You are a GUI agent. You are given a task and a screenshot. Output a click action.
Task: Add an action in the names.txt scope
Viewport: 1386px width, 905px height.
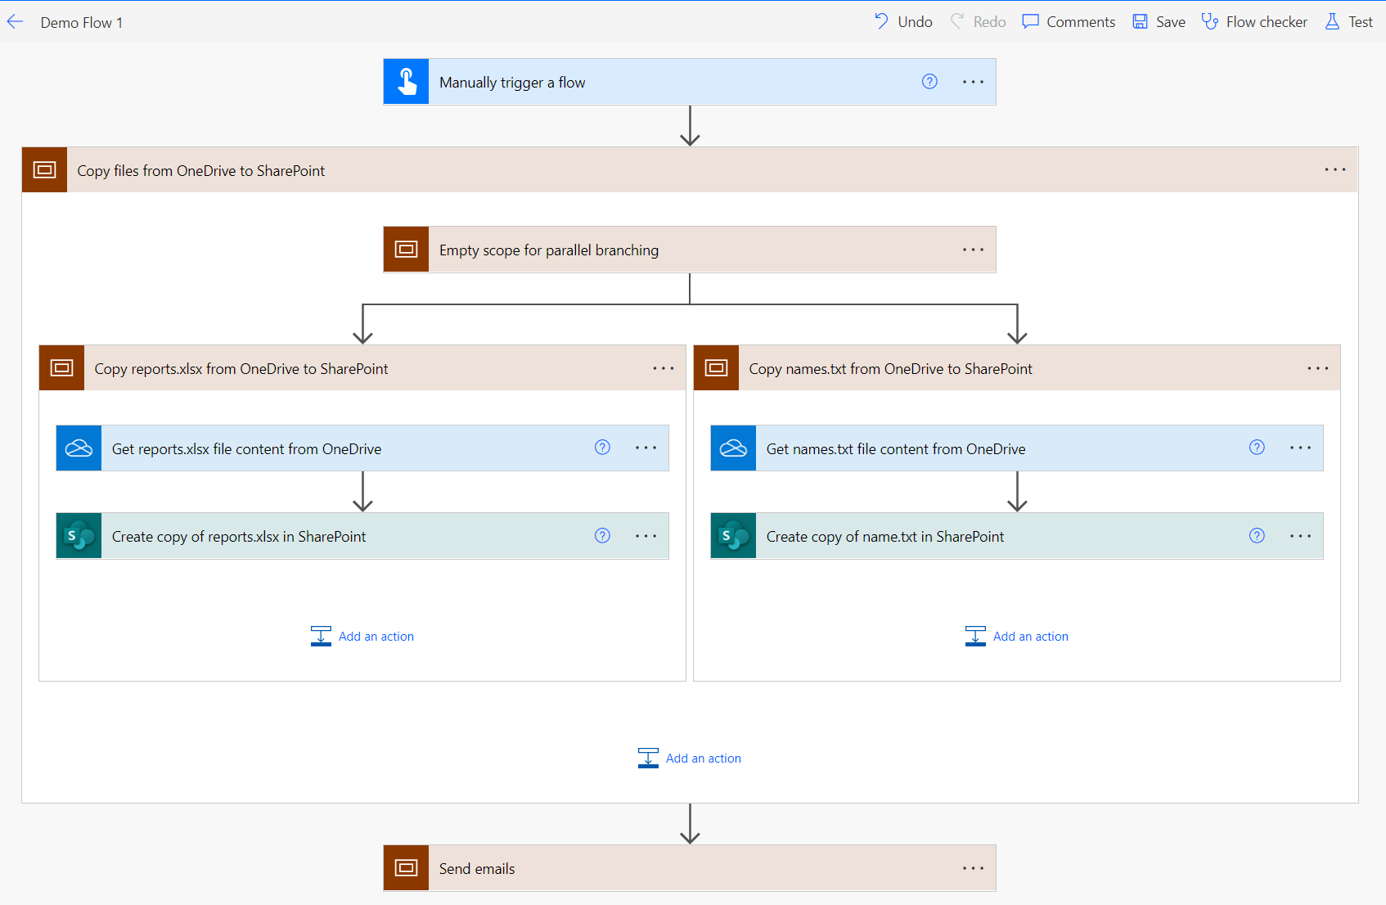pyautogui.click(x=1017, y=636)
